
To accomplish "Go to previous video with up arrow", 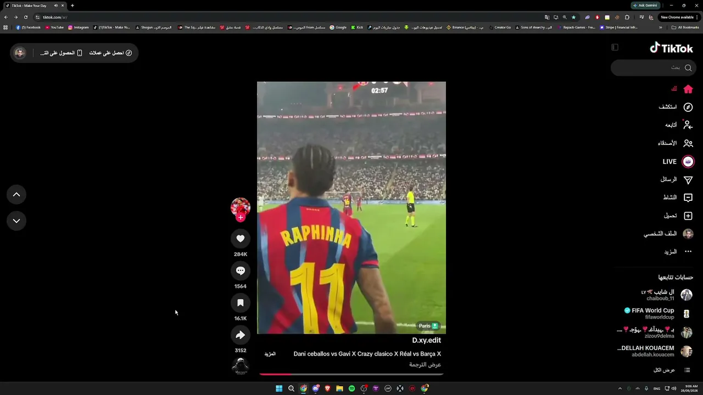I will pyautogui.click(x=16, y=194).
